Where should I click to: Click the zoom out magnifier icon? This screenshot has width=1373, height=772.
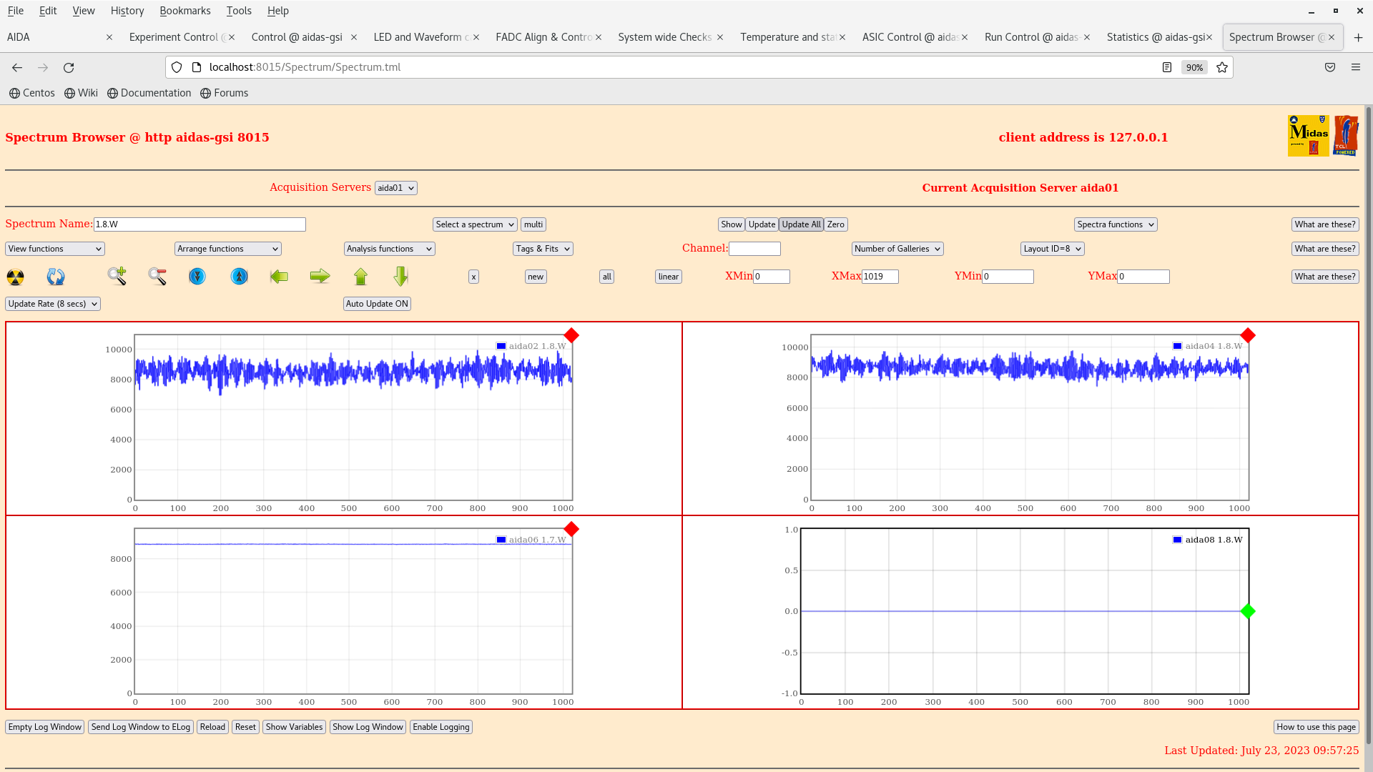coord(157,277)
